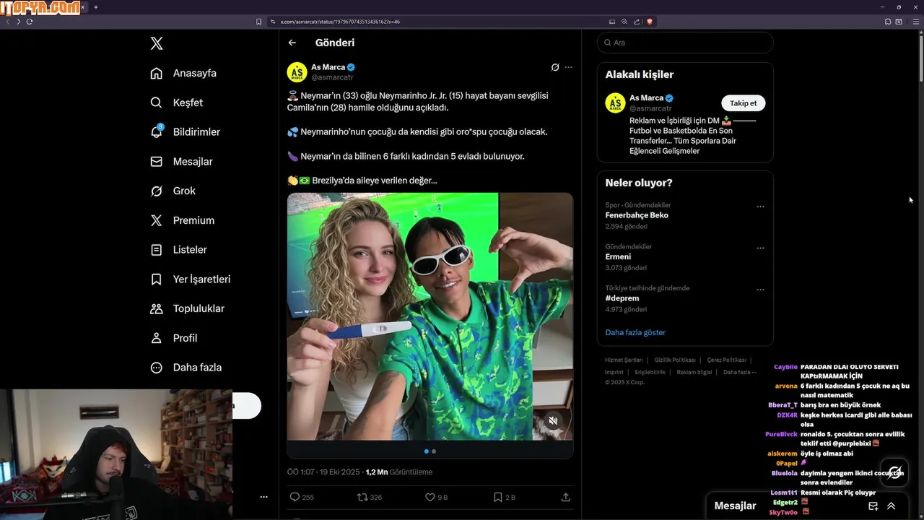924x520 pixels.
Task: Click the X logo in the sidebar
Action: (157, 43)
